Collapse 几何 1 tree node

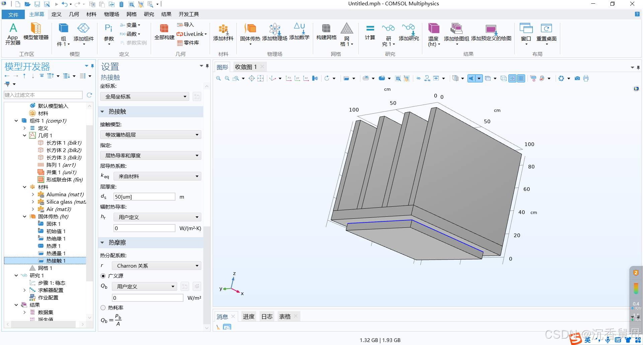[x=24, y=136]
